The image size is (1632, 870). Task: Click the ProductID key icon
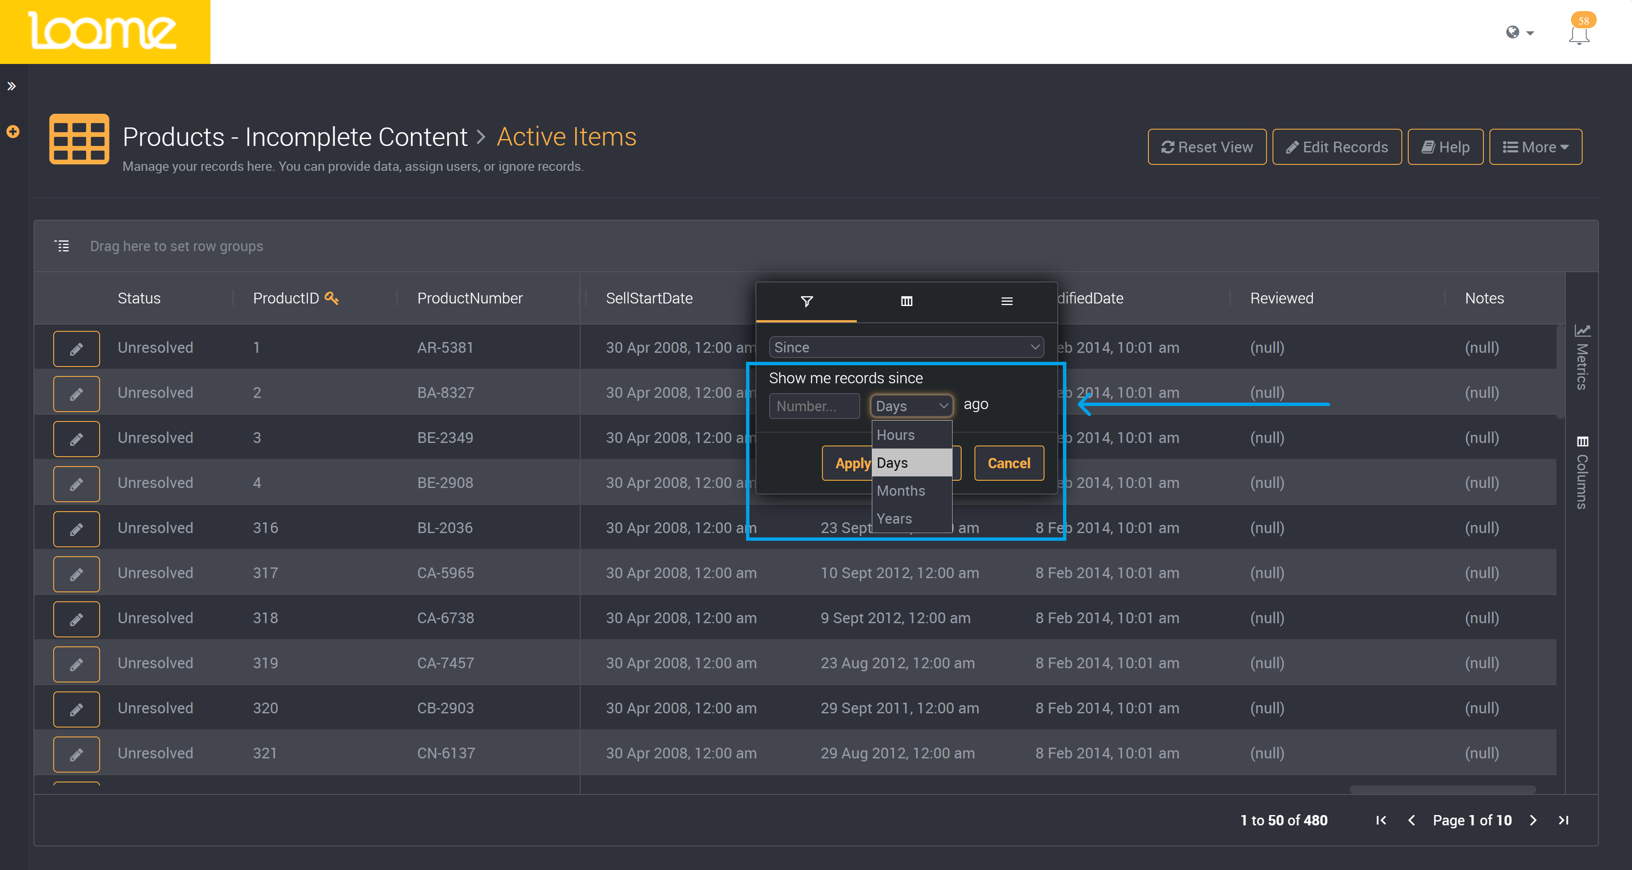(x=332, y=297)
